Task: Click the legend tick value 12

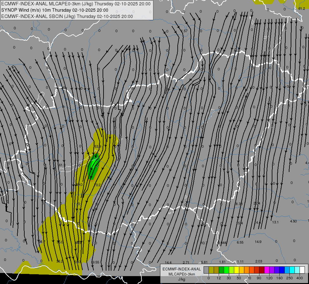Action: [218, 278]
